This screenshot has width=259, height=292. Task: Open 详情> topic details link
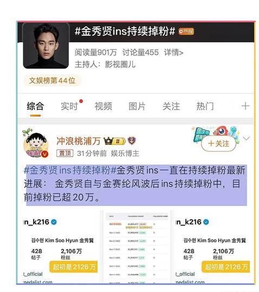coord(173,53)
